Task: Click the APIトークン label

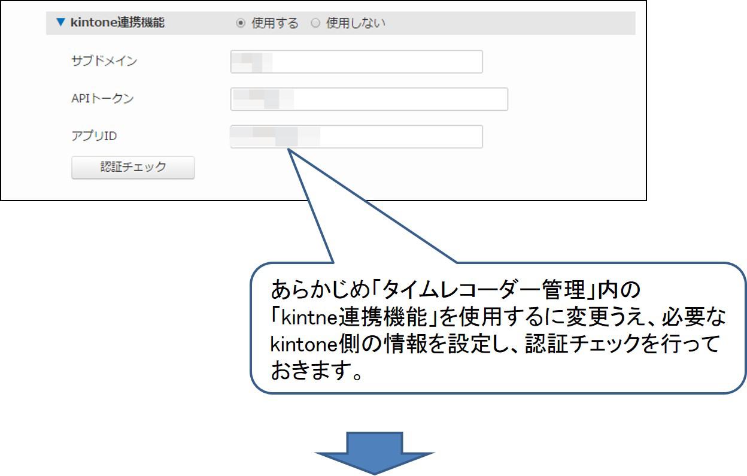Action: pos(102,99)
